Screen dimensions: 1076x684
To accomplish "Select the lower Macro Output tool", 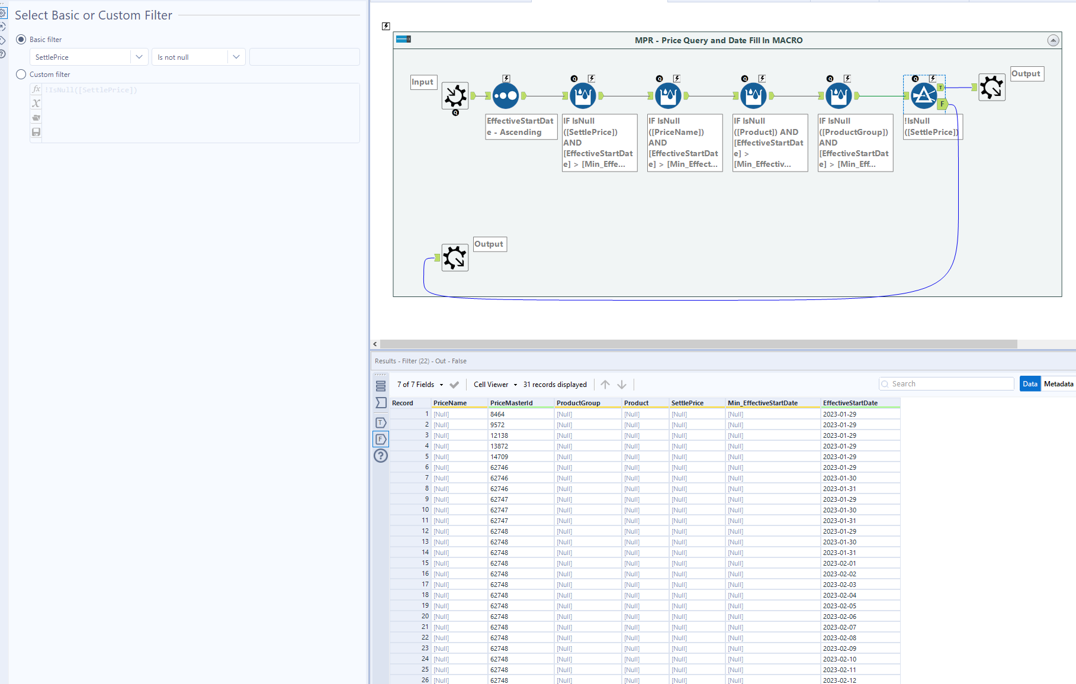I will (x=455, y=257).
